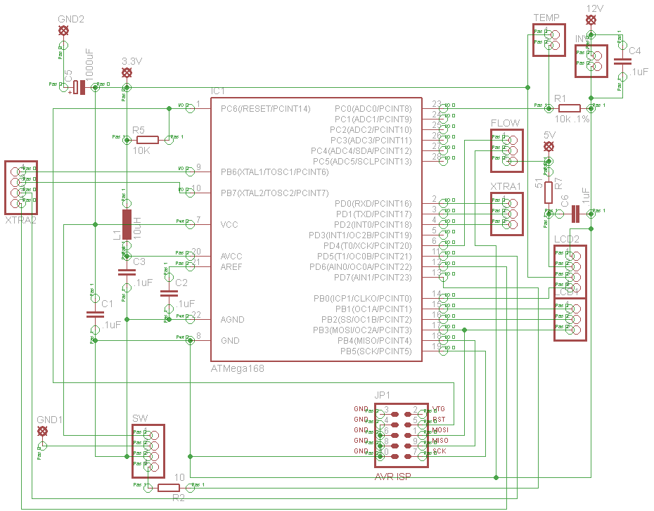Click pin label "PD2(INT0/PCINT18)"
The width and height of the screenshot is (654, 511).
point(373,225)
